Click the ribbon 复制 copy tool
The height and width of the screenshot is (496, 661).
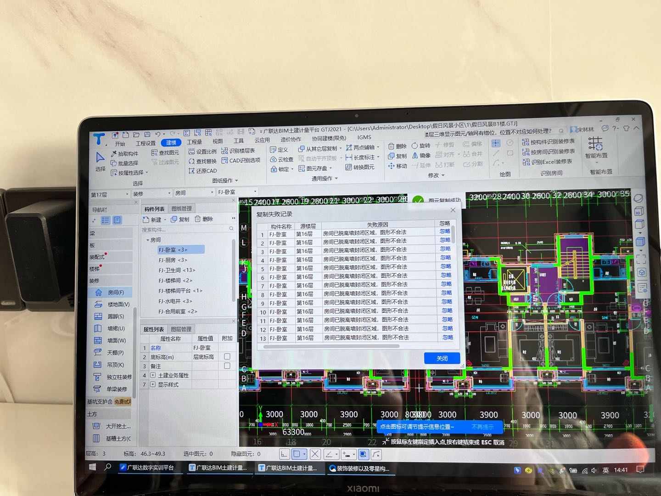point(398,156)
